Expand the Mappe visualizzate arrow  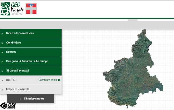click(x=2, y=89)
